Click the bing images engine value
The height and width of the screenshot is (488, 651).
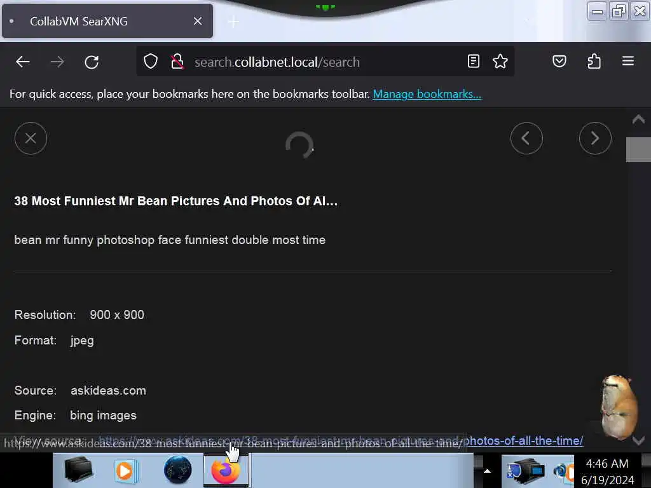coord(103,416)
